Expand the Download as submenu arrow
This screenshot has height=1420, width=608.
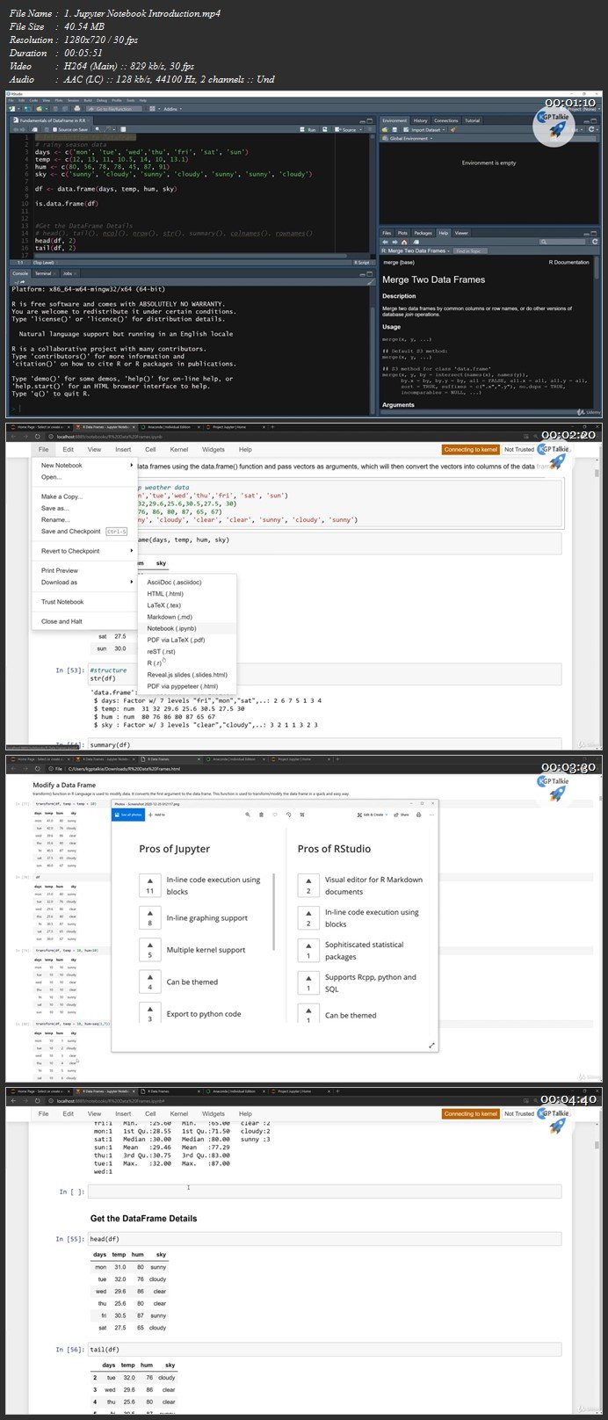(132, 582)
